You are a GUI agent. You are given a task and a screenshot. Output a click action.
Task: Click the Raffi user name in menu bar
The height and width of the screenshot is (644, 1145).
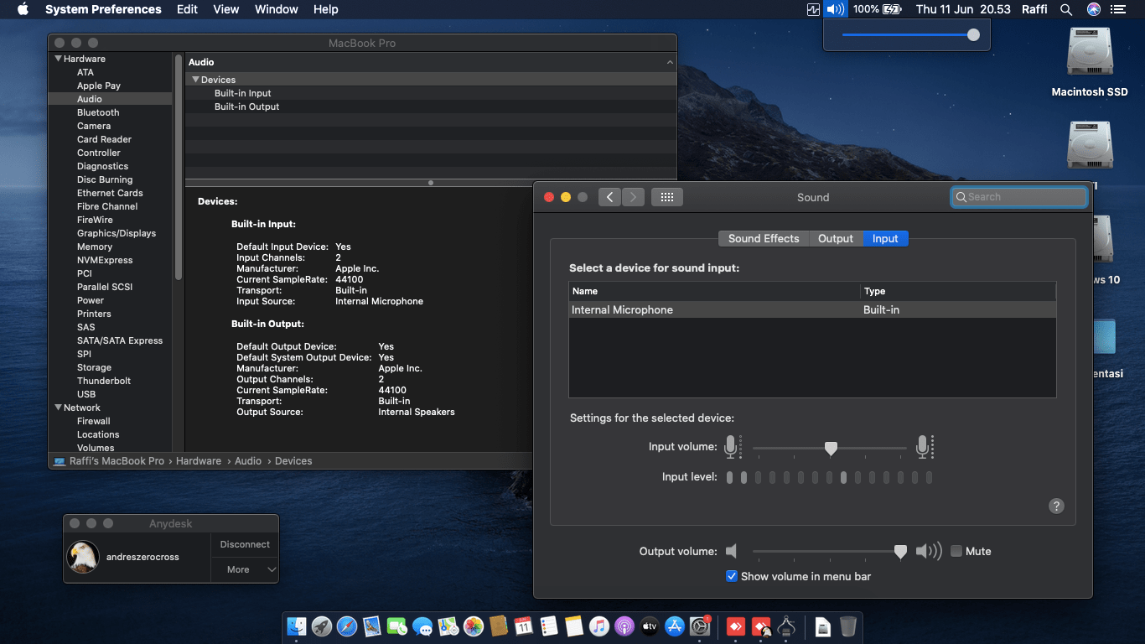click(1034, 9)
